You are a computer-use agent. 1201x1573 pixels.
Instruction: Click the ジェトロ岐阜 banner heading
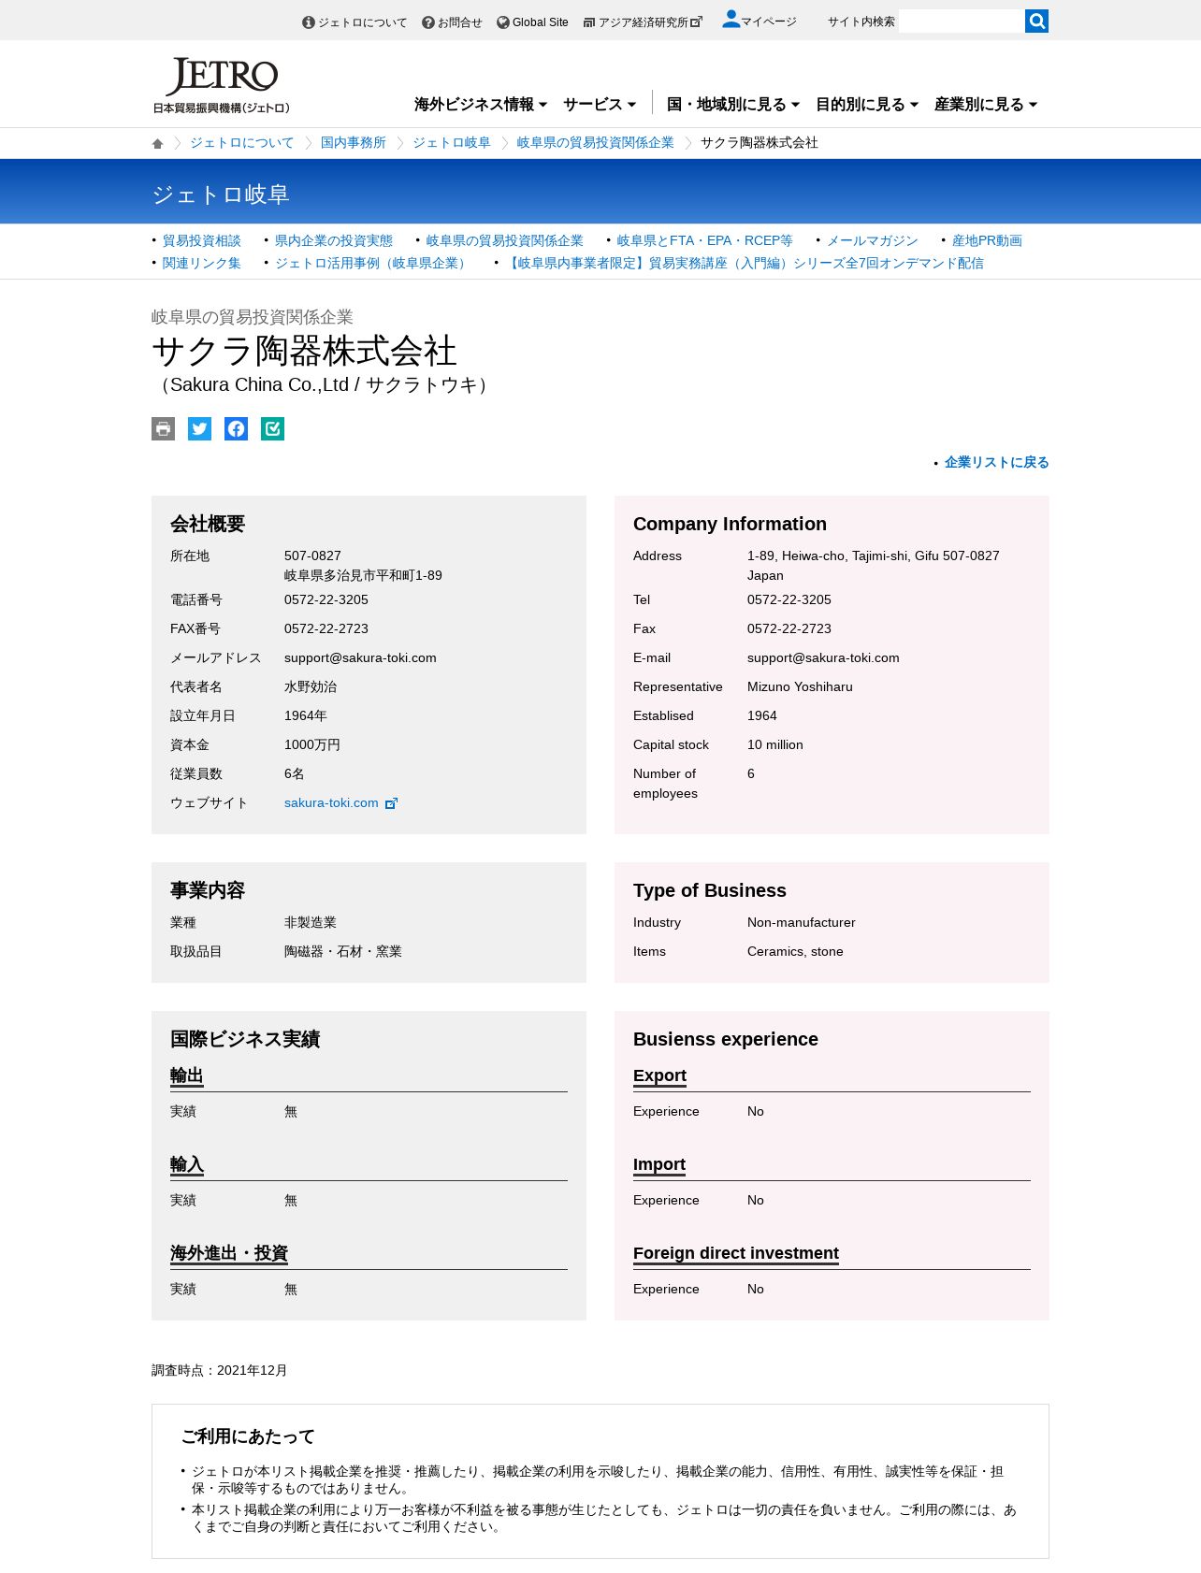221,195
